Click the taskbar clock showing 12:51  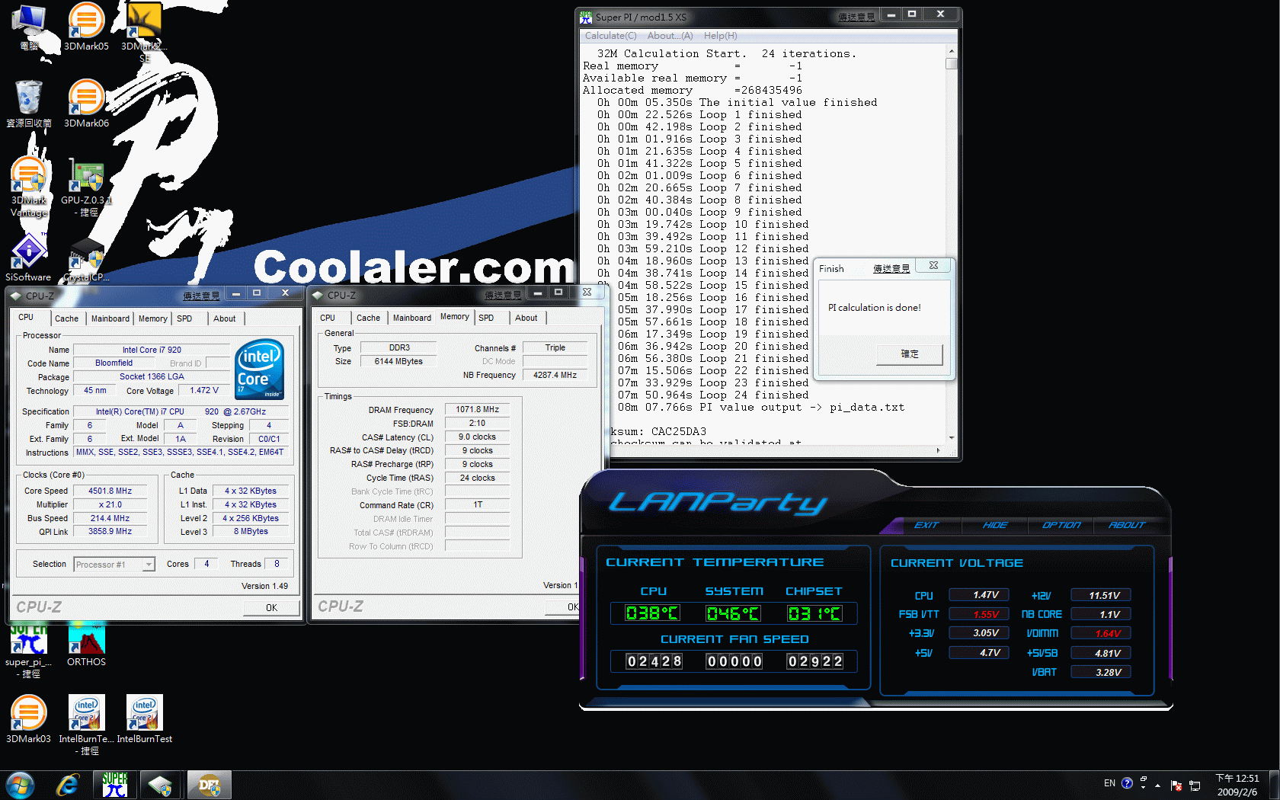point(1237,785)
